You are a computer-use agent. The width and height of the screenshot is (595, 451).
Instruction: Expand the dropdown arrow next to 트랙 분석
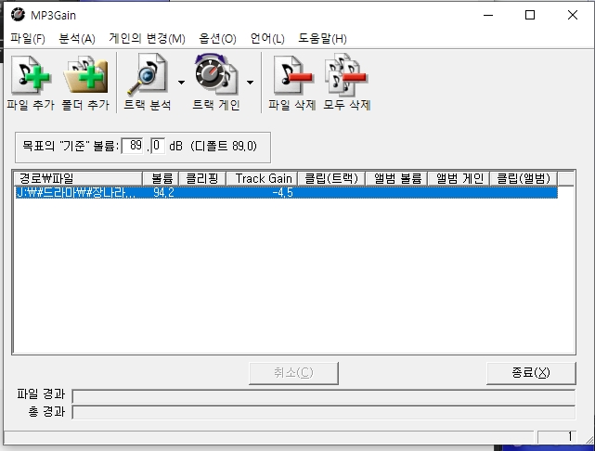pyautogui.click(x=181, y=83)
